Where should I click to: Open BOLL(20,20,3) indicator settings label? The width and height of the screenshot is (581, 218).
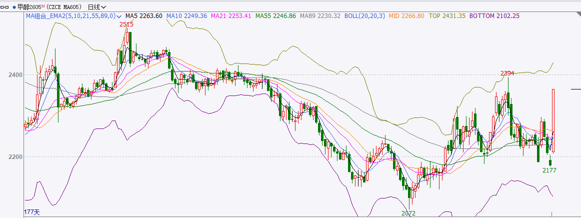[x=366, y=16]
